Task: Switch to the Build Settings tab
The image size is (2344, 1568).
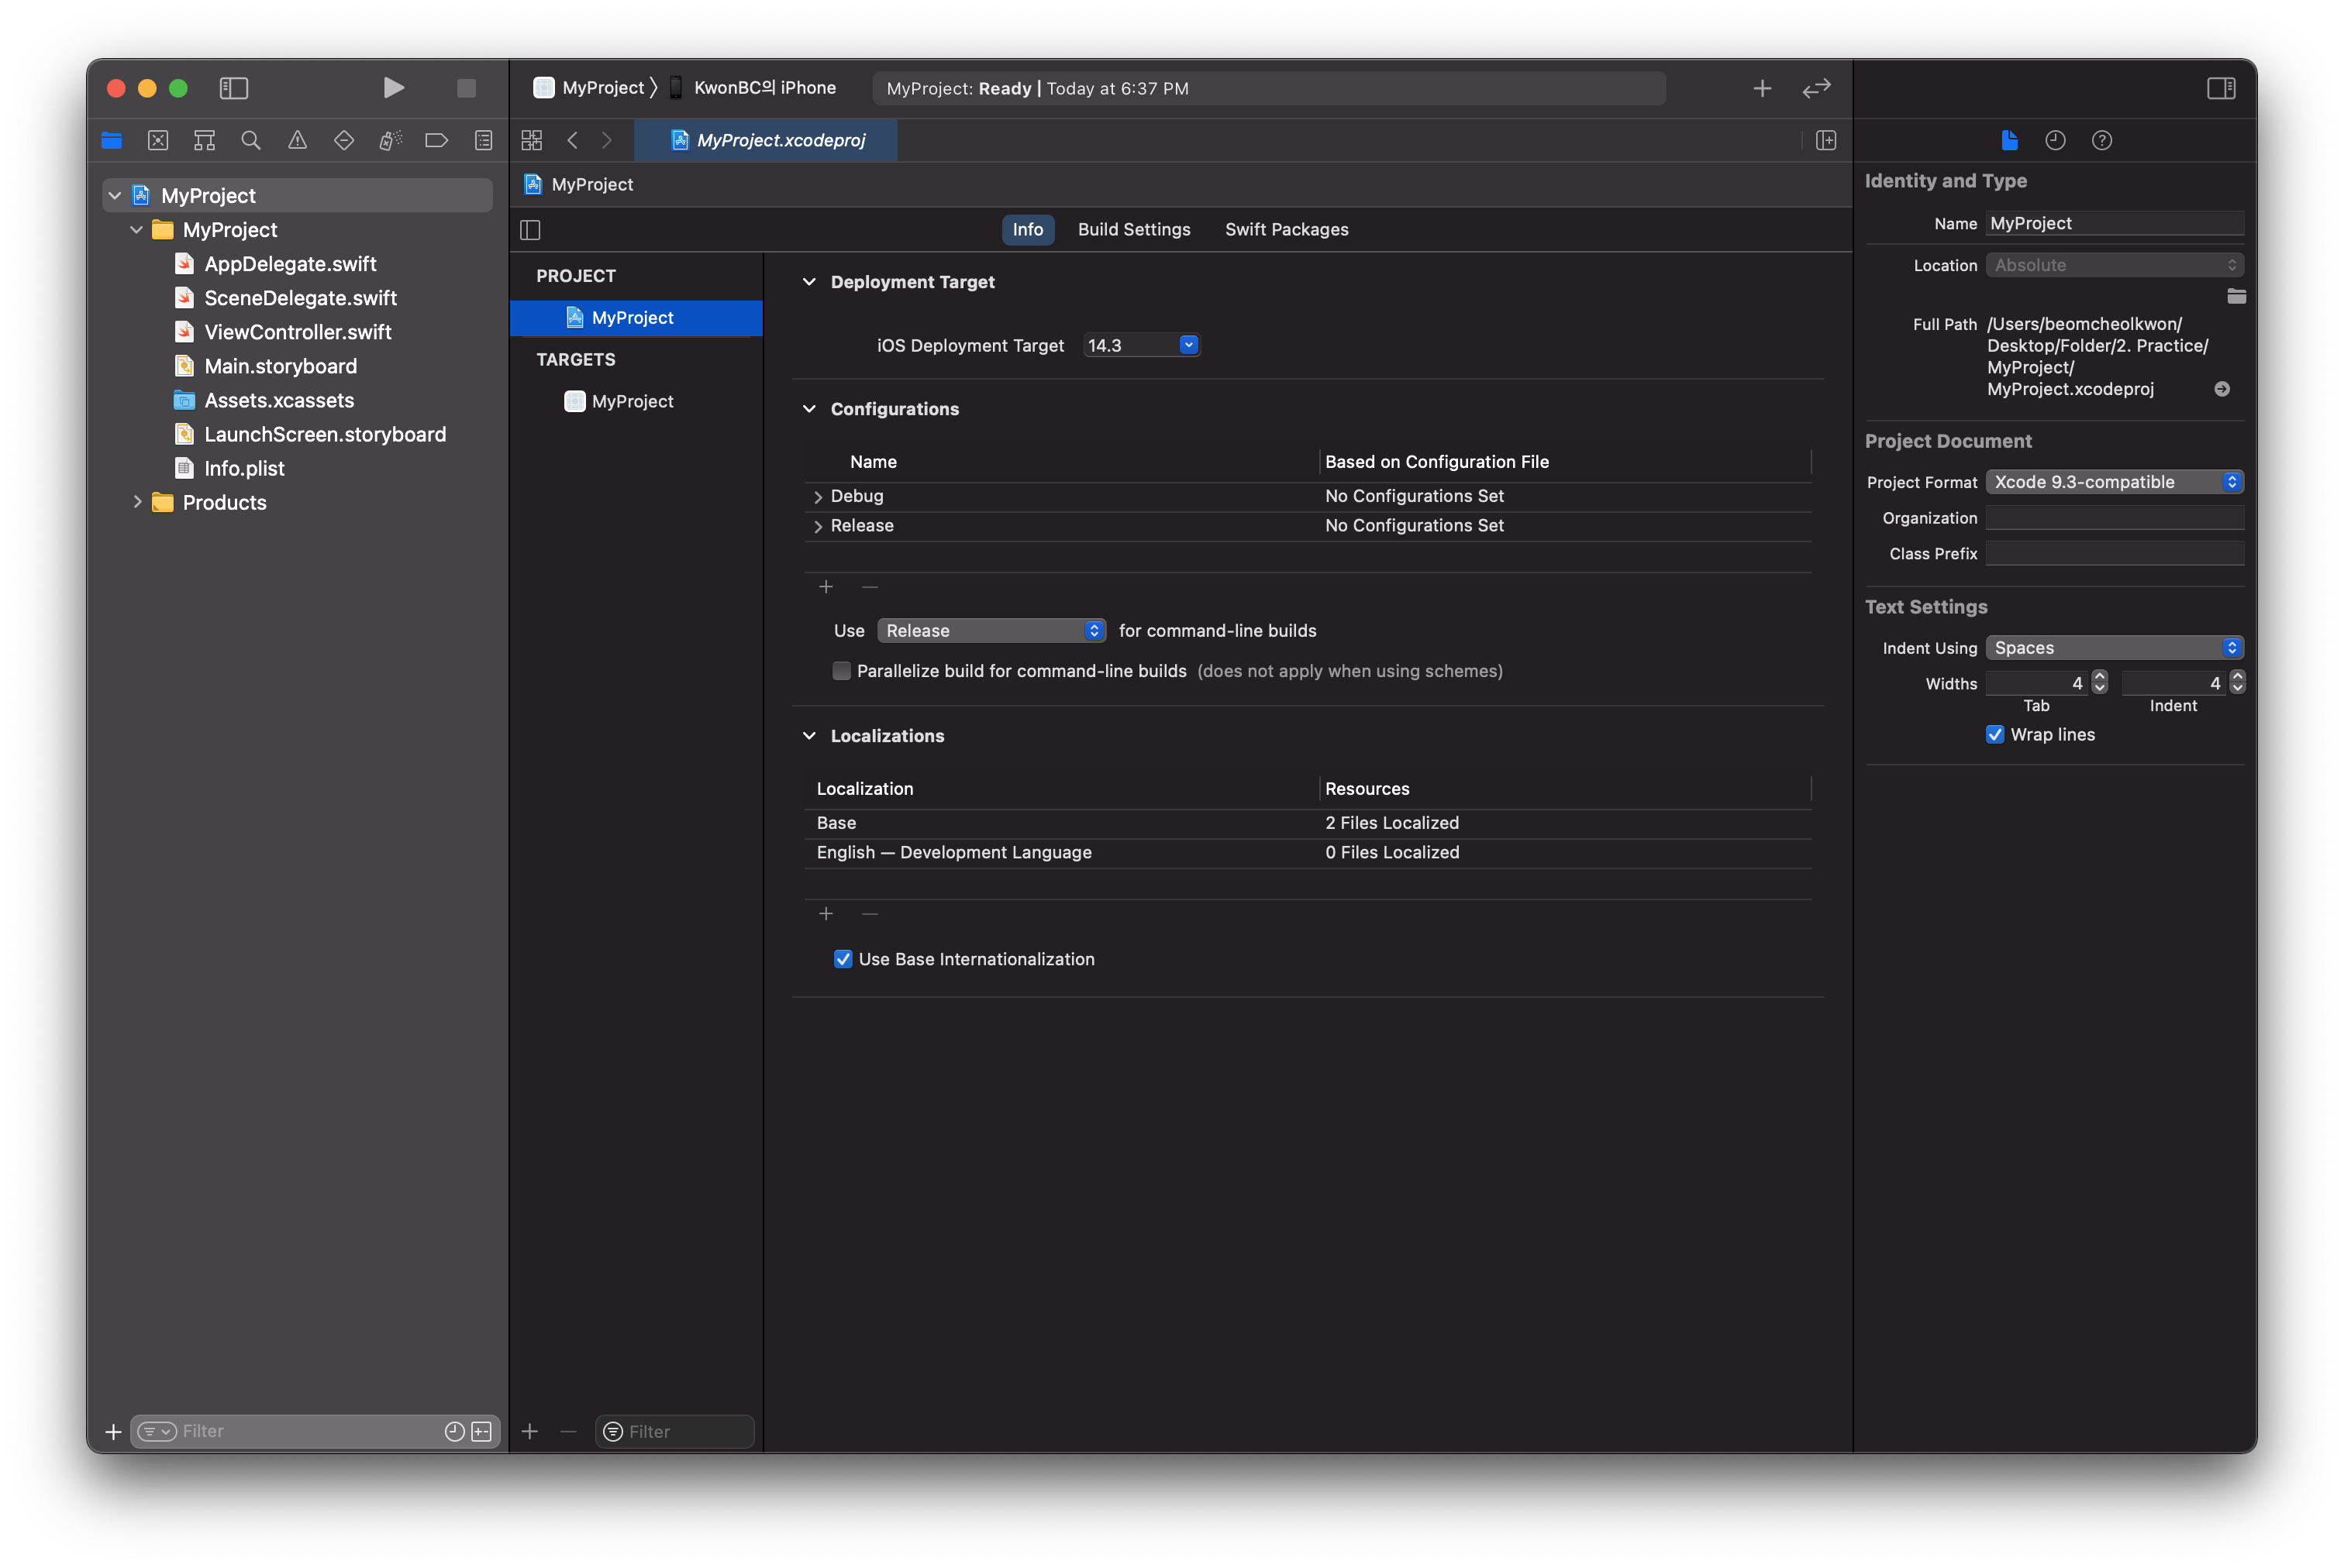Action: tap(1133, 230)
